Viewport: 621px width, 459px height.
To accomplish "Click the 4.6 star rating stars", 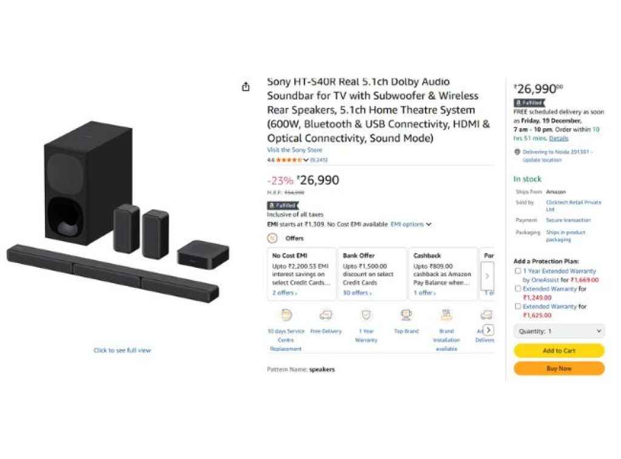I will (x=289, y=161).
